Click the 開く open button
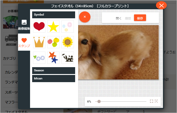 tap(118, 18)
